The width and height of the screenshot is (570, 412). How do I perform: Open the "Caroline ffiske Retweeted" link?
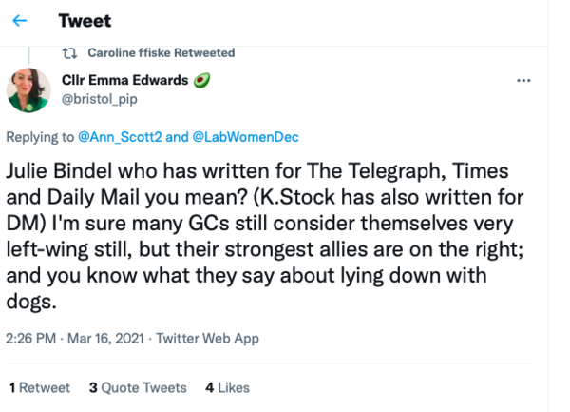[x=160, y=53]
